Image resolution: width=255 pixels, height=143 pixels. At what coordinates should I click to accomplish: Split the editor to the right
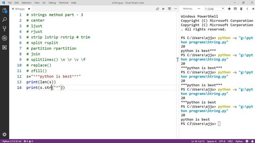tap(169, 9)
